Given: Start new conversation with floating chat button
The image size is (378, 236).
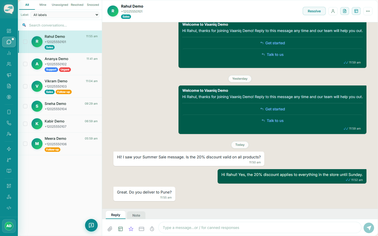Looking at the screenshot, I should click(x=91, y=225).
